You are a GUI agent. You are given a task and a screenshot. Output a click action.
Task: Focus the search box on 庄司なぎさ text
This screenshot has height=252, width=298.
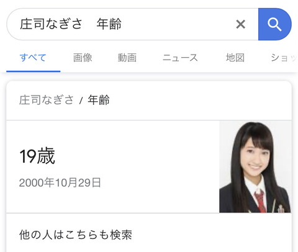pos(51,24)
